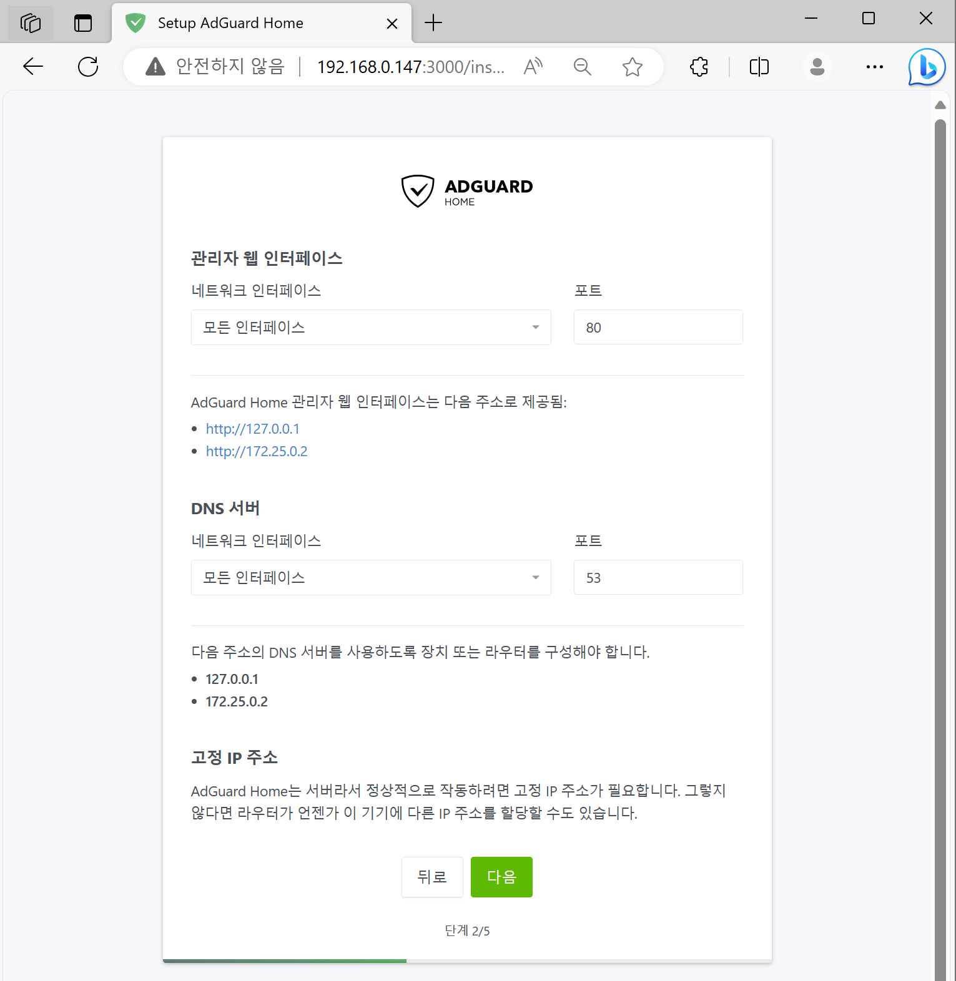
Task: Open the http://127.0.0.1 link
Action: click(x=253, y=429)
